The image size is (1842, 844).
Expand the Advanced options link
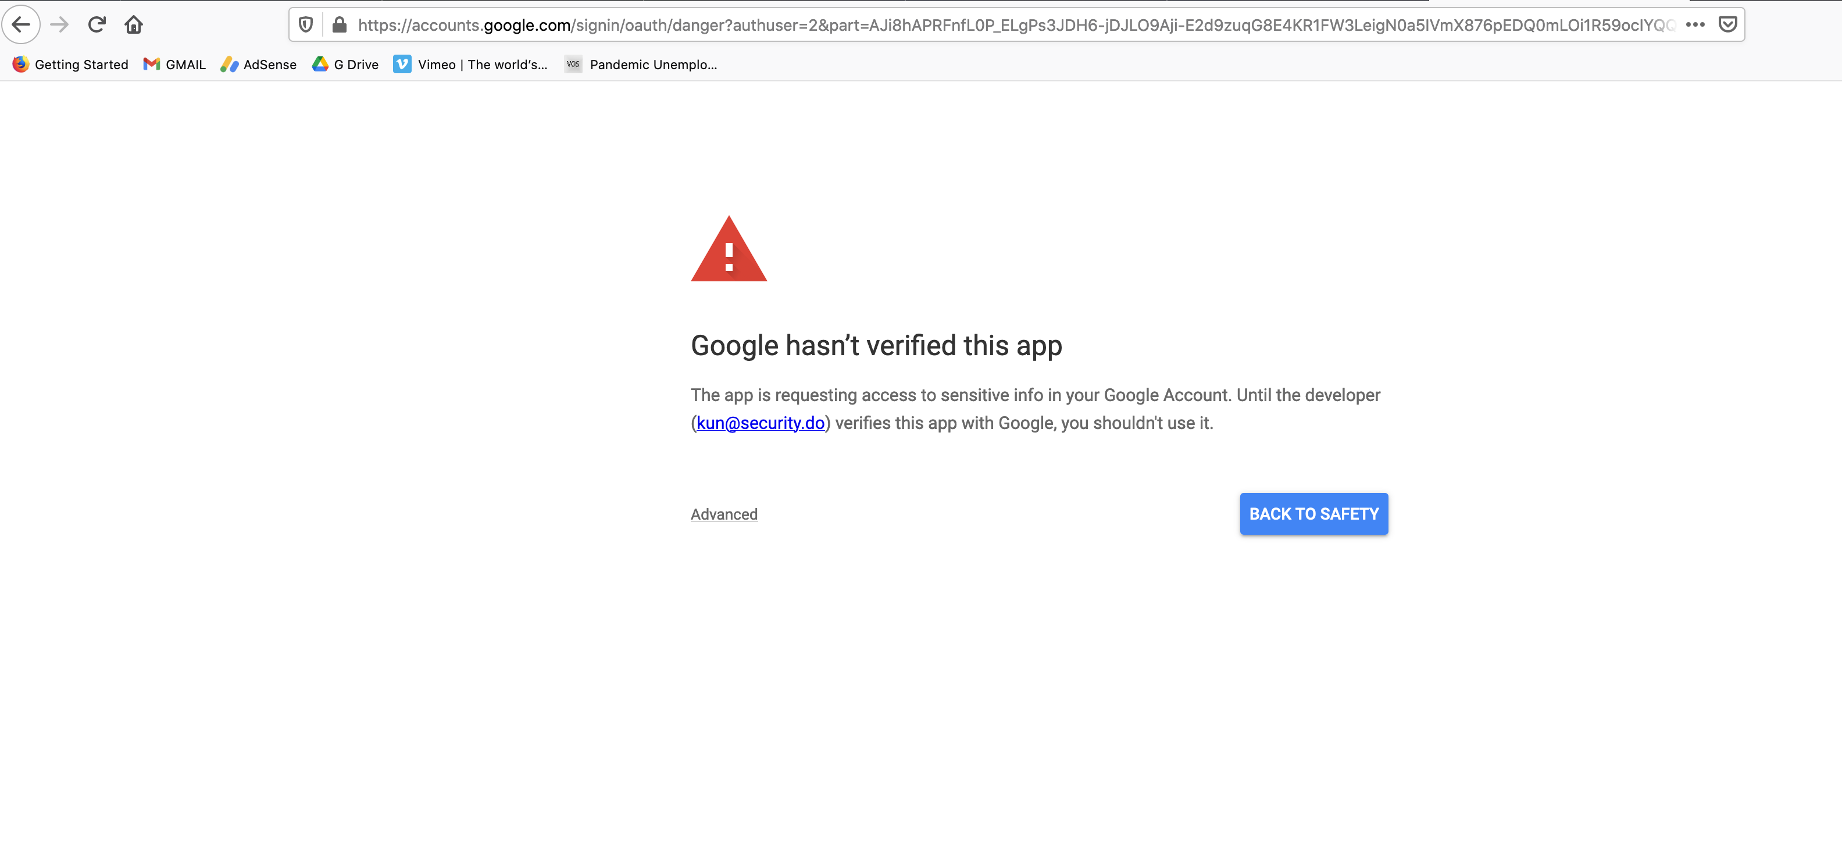tap(724, 514)
